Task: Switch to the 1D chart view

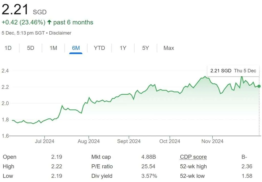Action: tap(8, 48)
